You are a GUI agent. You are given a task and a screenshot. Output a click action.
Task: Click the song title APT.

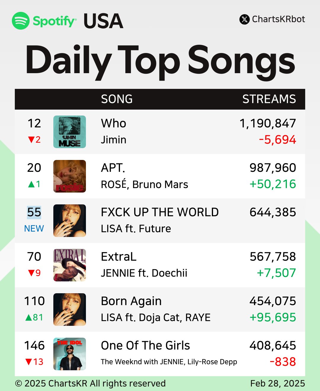click(x=113, y=168)
